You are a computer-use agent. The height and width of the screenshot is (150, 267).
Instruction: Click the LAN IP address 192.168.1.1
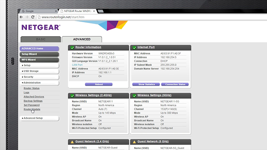tap(105, 72)
